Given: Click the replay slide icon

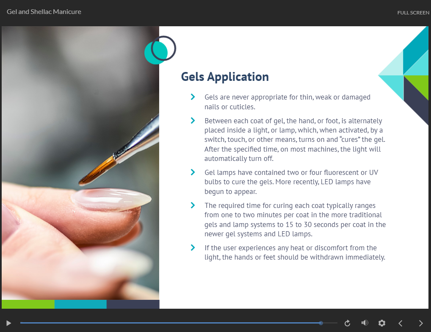Looking at the screenshot, I should [x=347, y=323].
